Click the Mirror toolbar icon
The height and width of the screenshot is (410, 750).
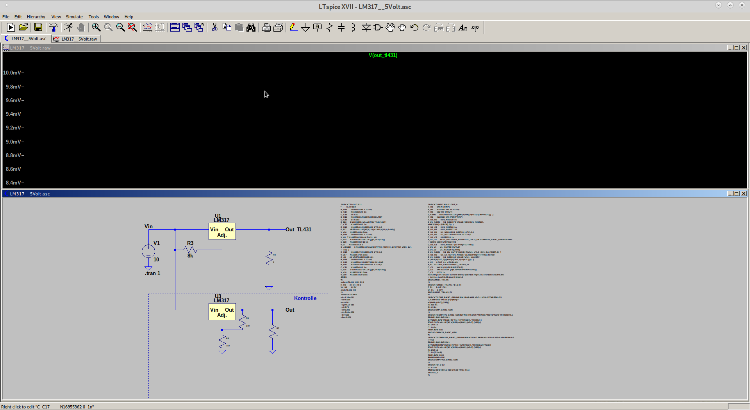pyautogui.click(x=451, y=27)
